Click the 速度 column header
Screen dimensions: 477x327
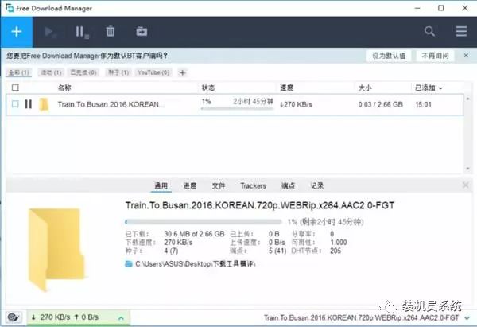tap(286, 88)
